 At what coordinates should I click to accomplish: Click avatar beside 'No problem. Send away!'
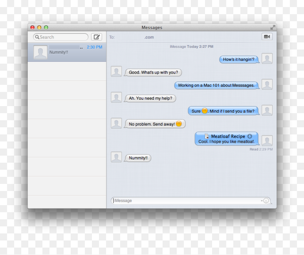(116, 123)
